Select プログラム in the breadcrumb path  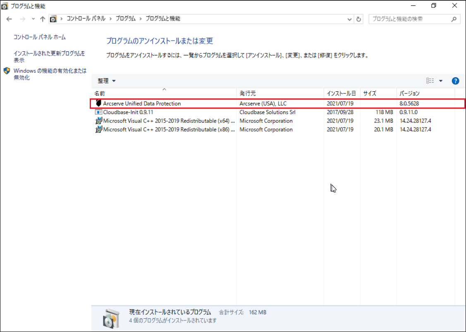point(125,19)
